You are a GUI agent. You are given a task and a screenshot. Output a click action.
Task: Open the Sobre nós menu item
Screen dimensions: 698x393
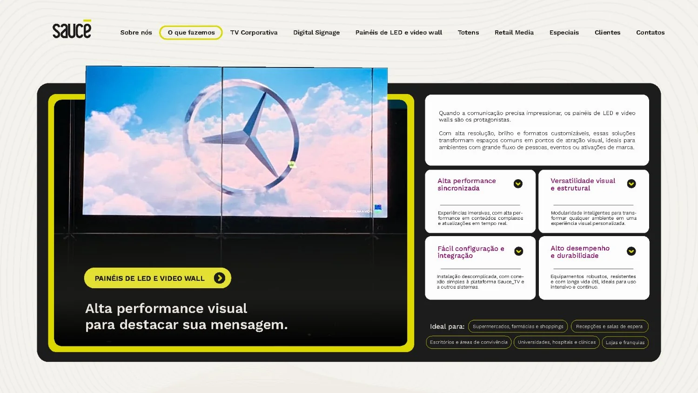136,33
